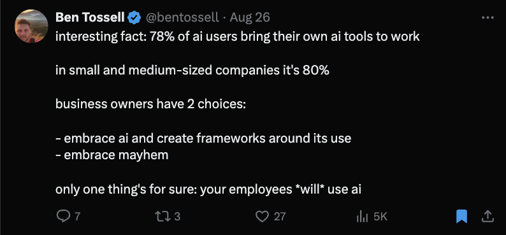The height and width of the screenshot is (235, 506).
Task: Click the "interesting fact: 78%" text line
Action: (238, 36)
